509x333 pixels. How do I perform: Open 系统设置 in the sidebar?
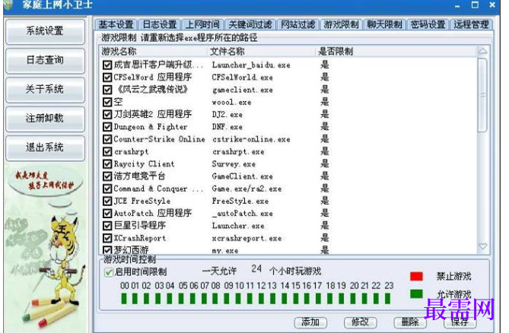point(45,31)
